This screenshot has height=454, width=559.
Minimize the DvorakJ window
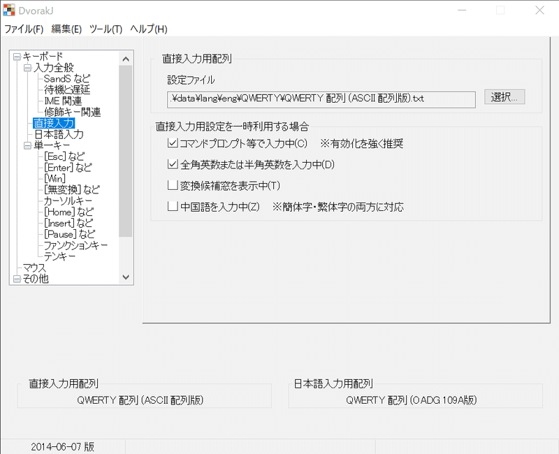pyautogui.click(x=462, y=10)
